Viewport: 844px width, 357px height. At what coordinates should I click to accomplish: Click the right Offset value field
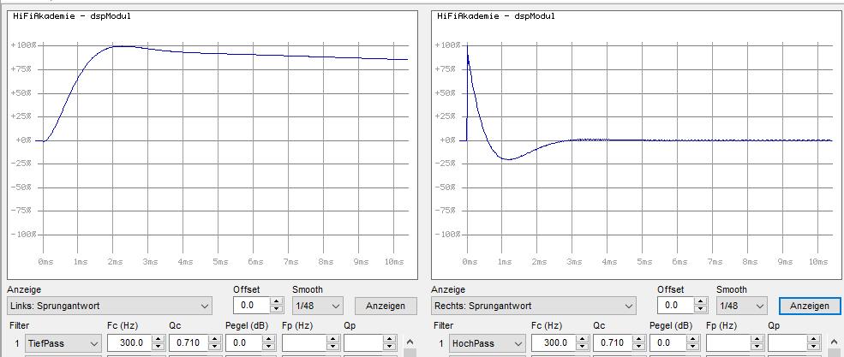pyautogui.click(x=675, y=306)
